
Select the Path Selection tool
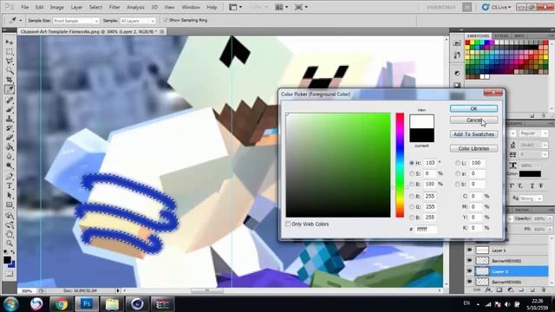click(10, 195)
